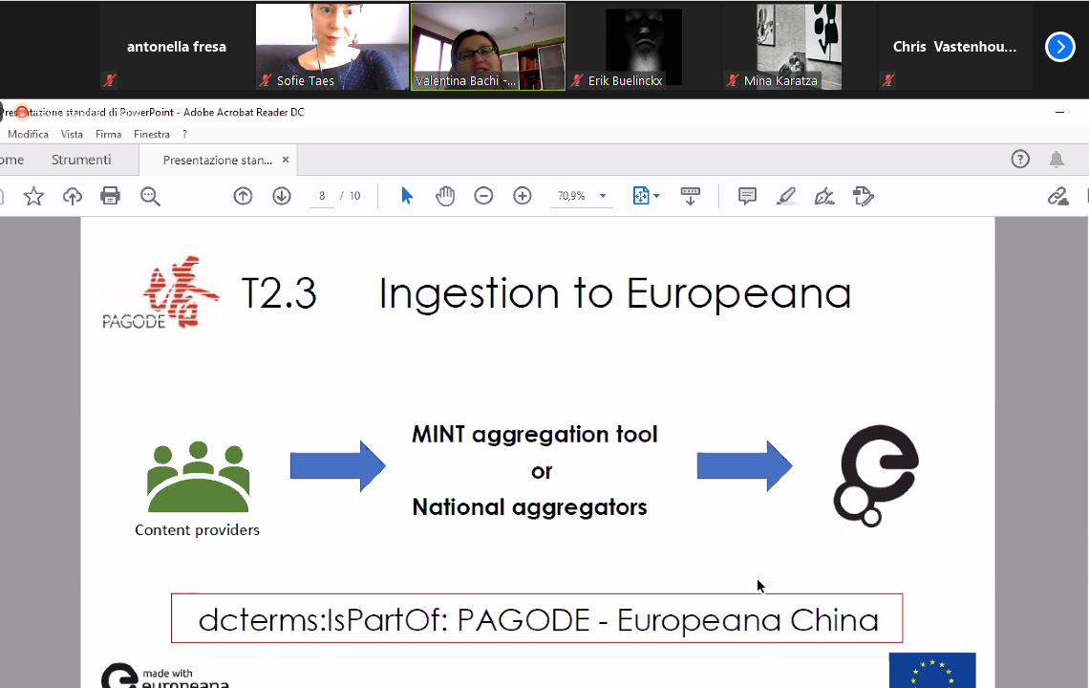1089x688 pixels.
Task: Open the Firma menu
Action: (x=108, y=134)
